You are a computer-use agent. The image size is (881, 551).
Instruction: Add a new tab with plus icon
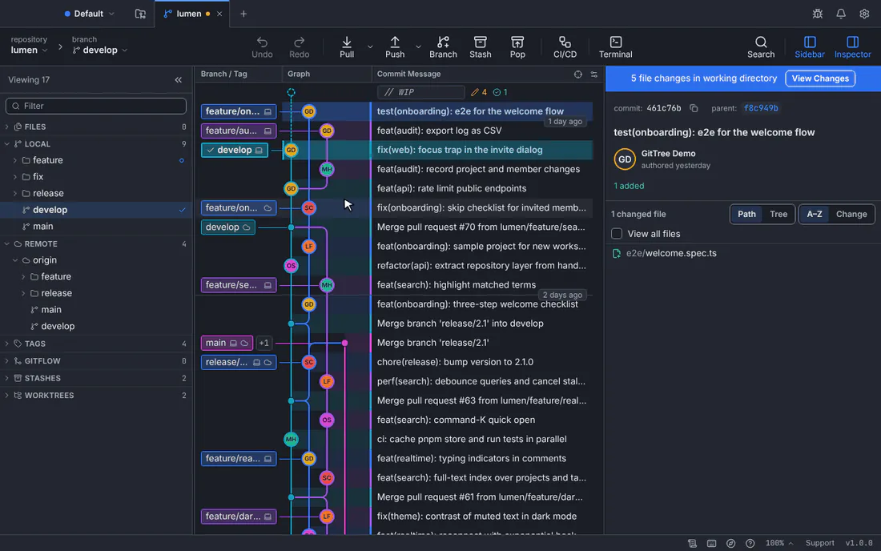pos(243,14)
